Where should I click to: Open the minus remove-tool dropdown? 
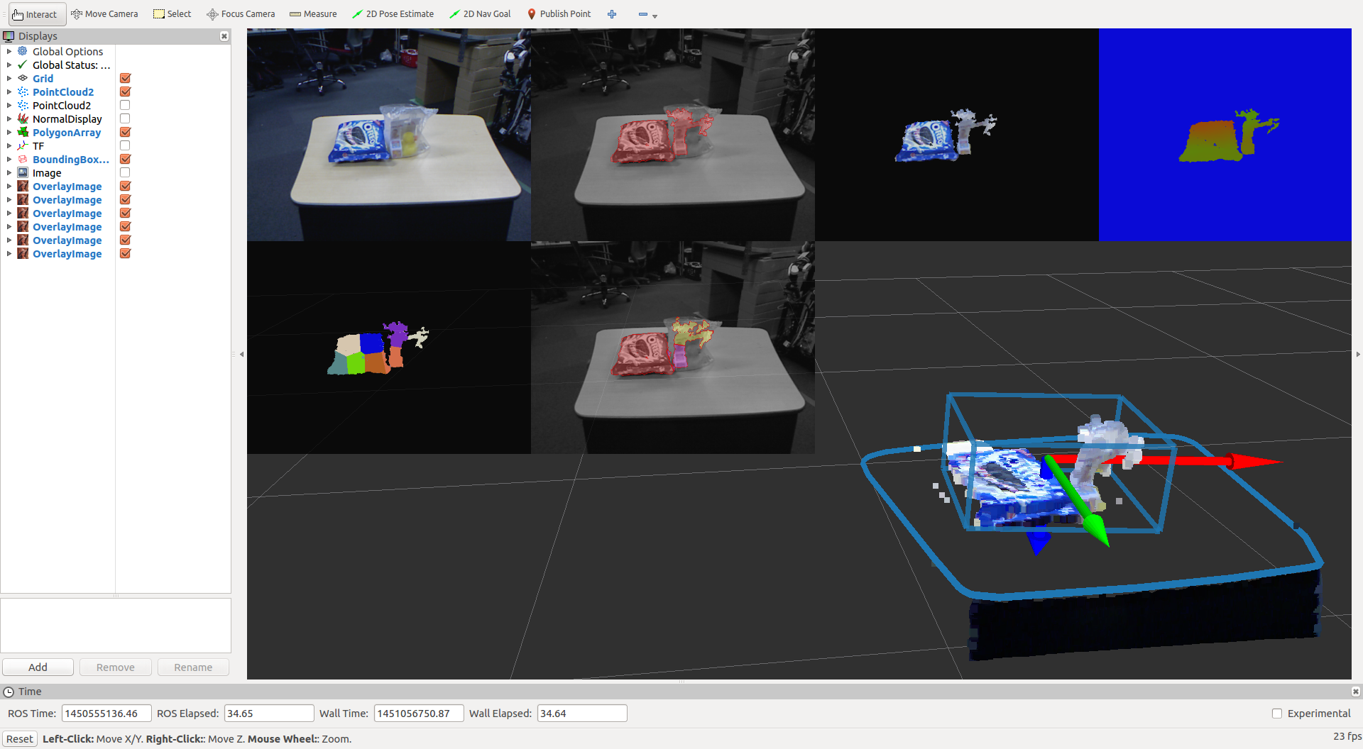tap(647, 14)
